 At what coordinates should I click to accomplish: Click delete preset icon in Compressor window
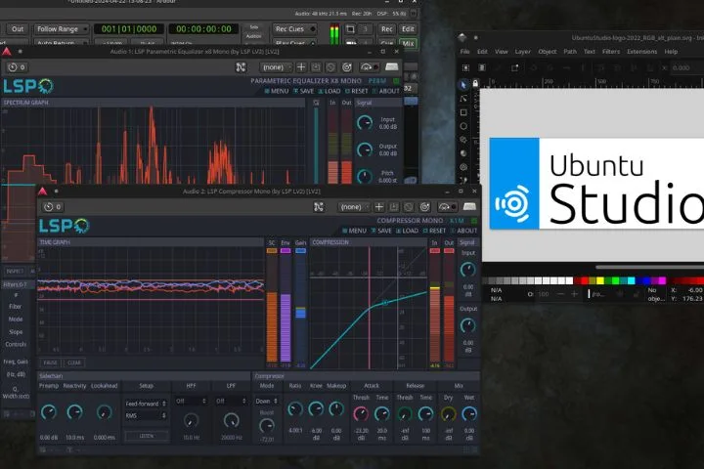pos(409,206)
